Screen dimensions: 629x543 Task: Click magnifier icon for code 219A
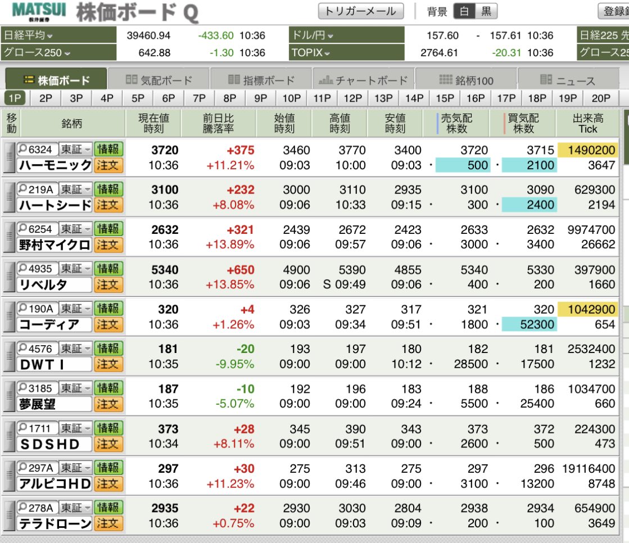point(22,189)
